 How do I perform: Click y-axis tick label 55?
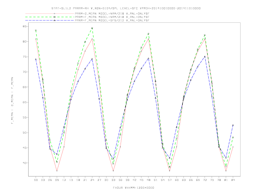click(x=24, y=118)
